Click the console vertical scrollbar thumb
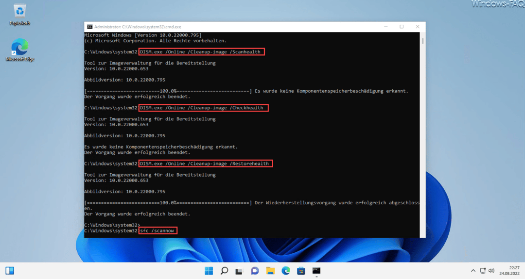Image resolution: width=525 pixels, height=279 pixels. click(423, 41)
